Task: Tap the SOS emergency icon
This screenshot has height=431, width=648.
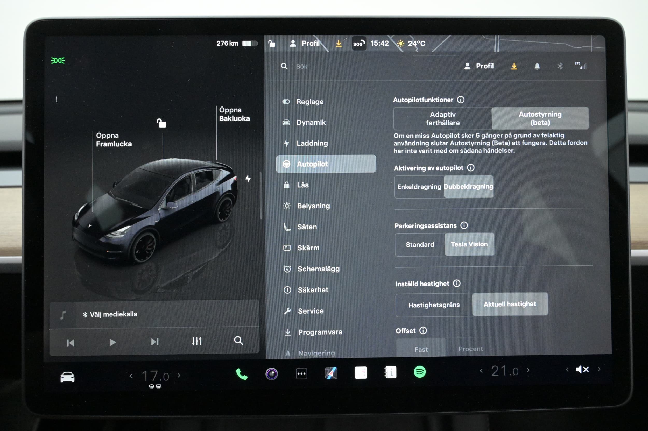Action: [359, 44]
